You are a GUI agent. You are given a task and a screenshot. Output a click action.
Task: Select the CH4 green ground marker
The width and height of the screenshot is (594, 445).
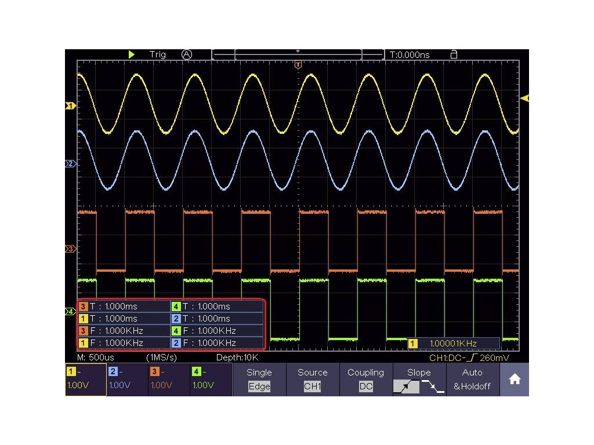point(70,312)
